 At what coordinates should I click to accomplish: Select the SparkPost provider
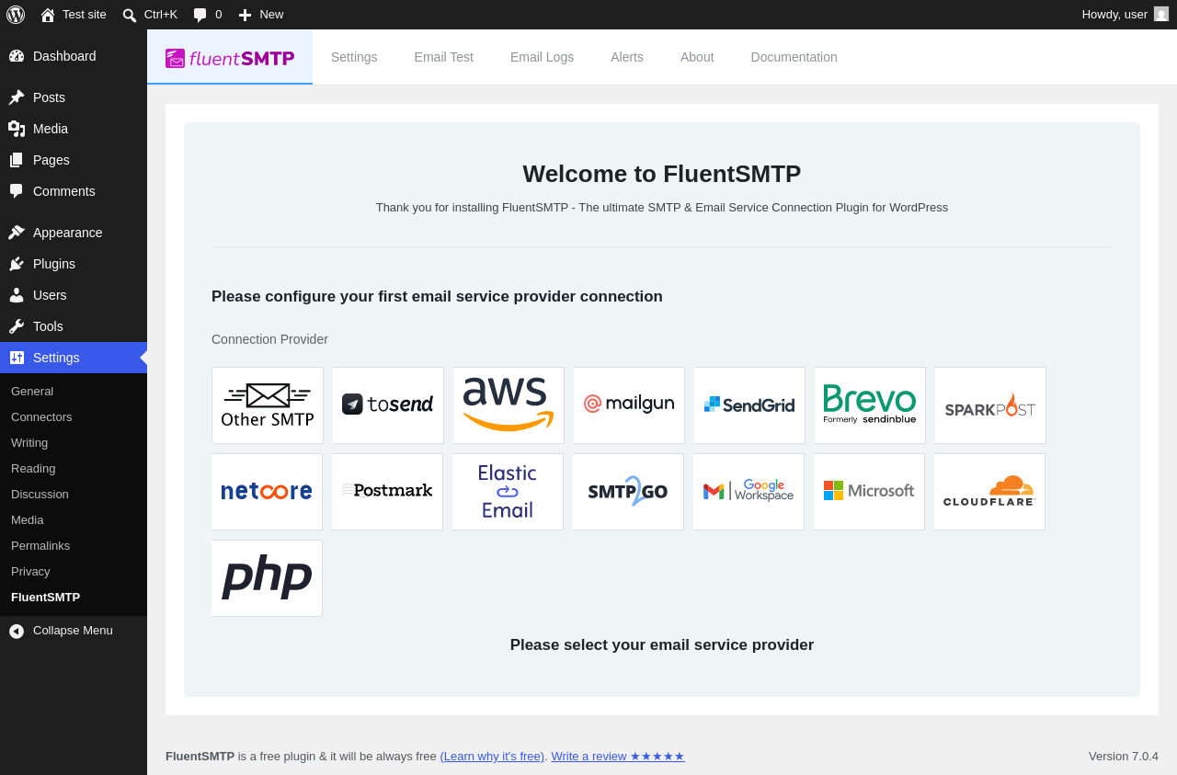(x=990, y=405)
